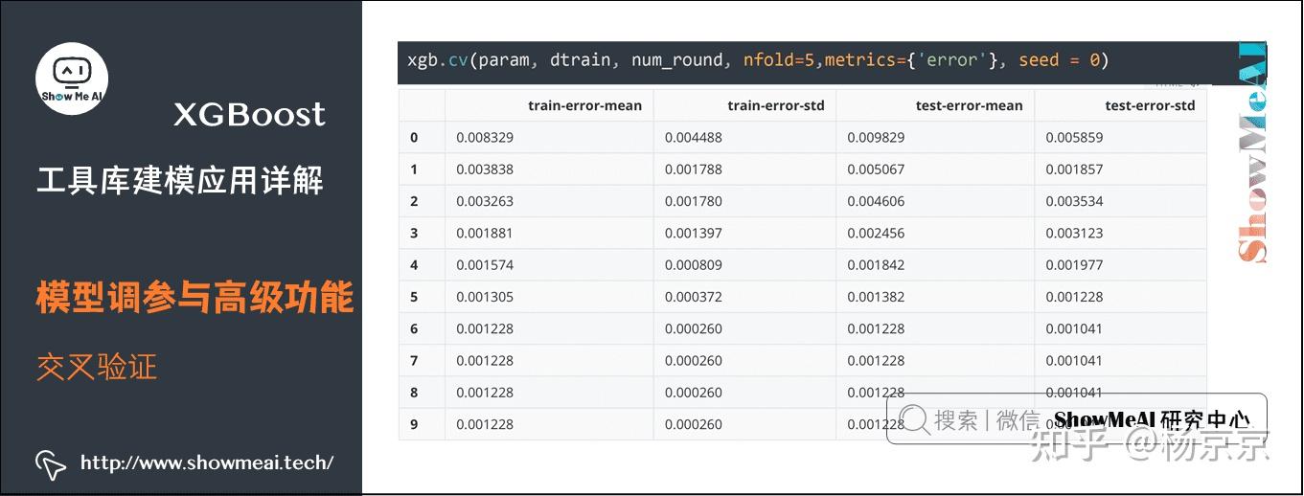The width and height of the screenshot is (1304, 496).
Task: Click the 模型调参与高级功能 heading
Action: 194,298
